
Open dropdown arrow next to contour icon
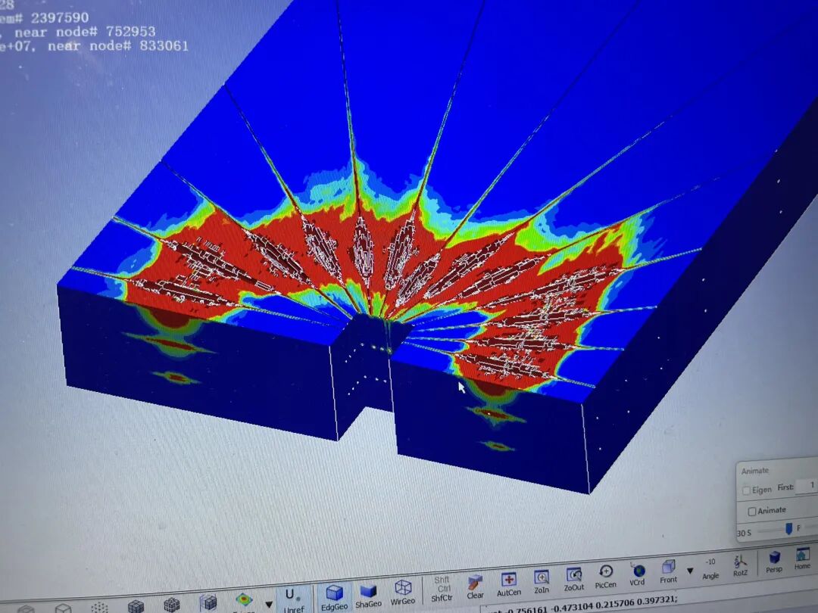pos(269,604)
